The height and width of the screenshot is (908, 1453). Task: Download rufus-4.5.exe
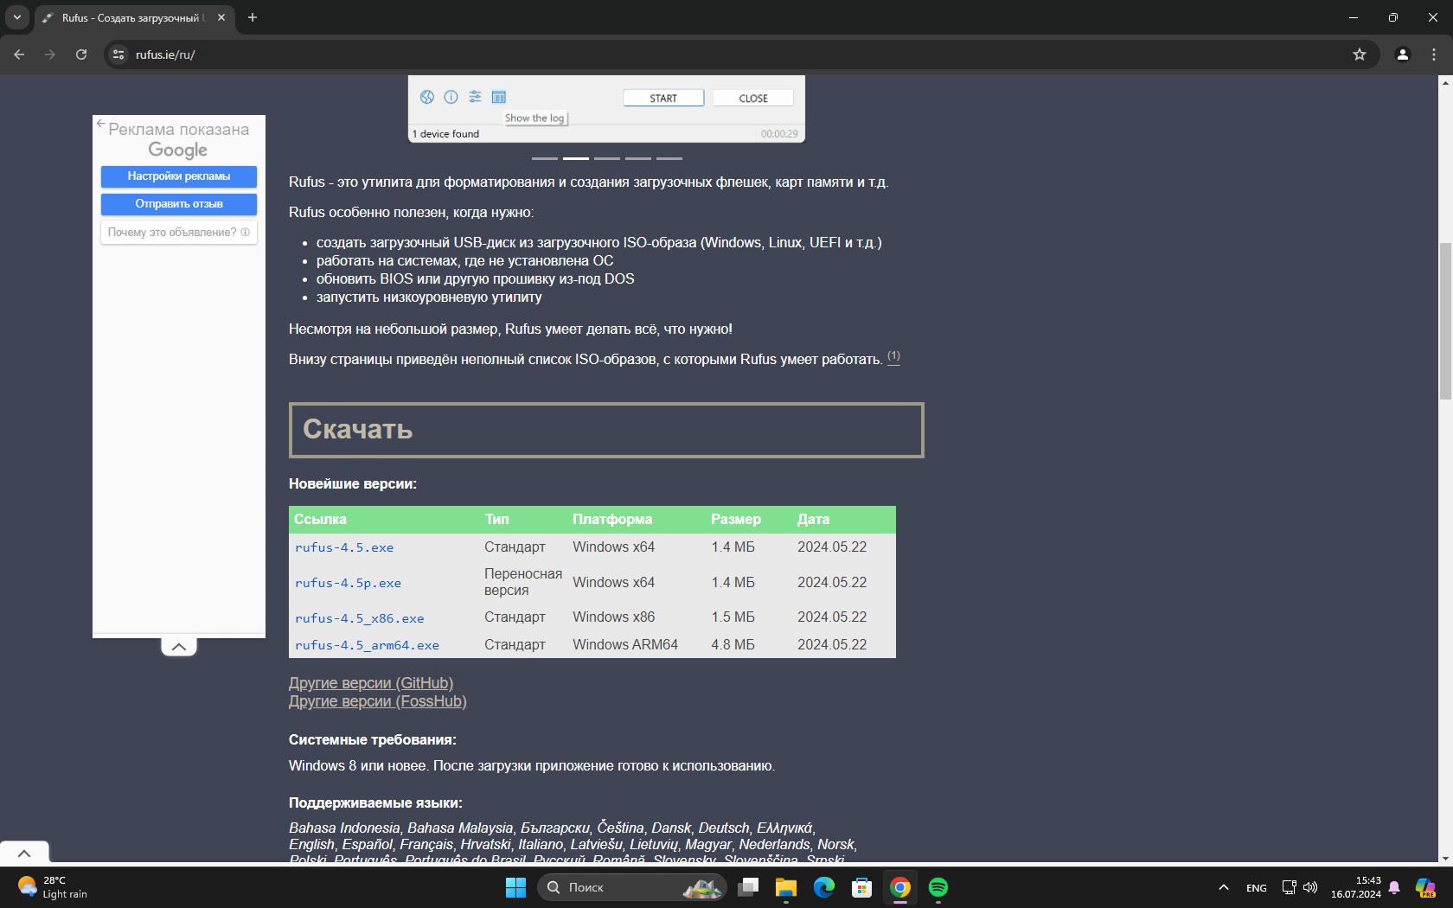344,547
